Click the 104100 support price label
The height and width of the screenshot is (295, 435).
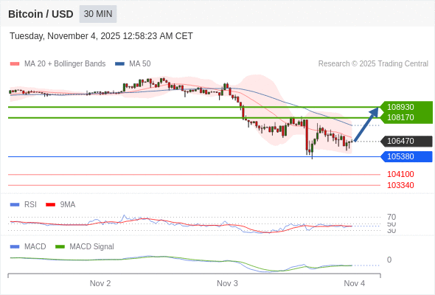(x=400, y=174)
